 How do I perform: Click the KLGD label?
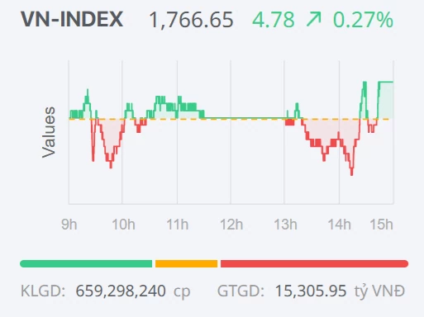(43, 291)
